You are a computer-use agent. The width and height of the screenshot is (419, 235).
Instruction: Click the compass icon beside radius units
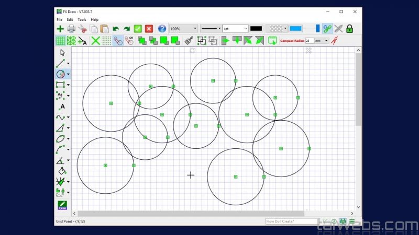click(x=334, y=41)
